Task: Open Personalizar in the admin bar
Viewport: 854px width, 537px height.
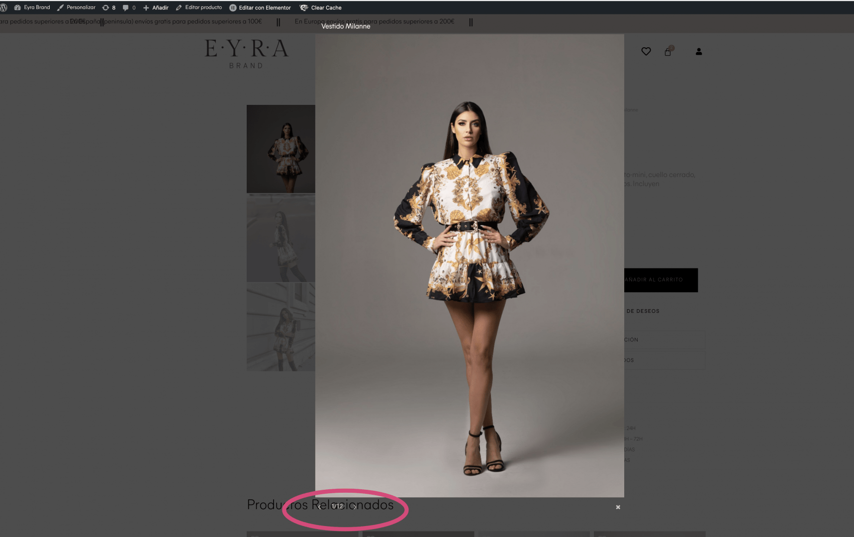Action: click(76, 7)
